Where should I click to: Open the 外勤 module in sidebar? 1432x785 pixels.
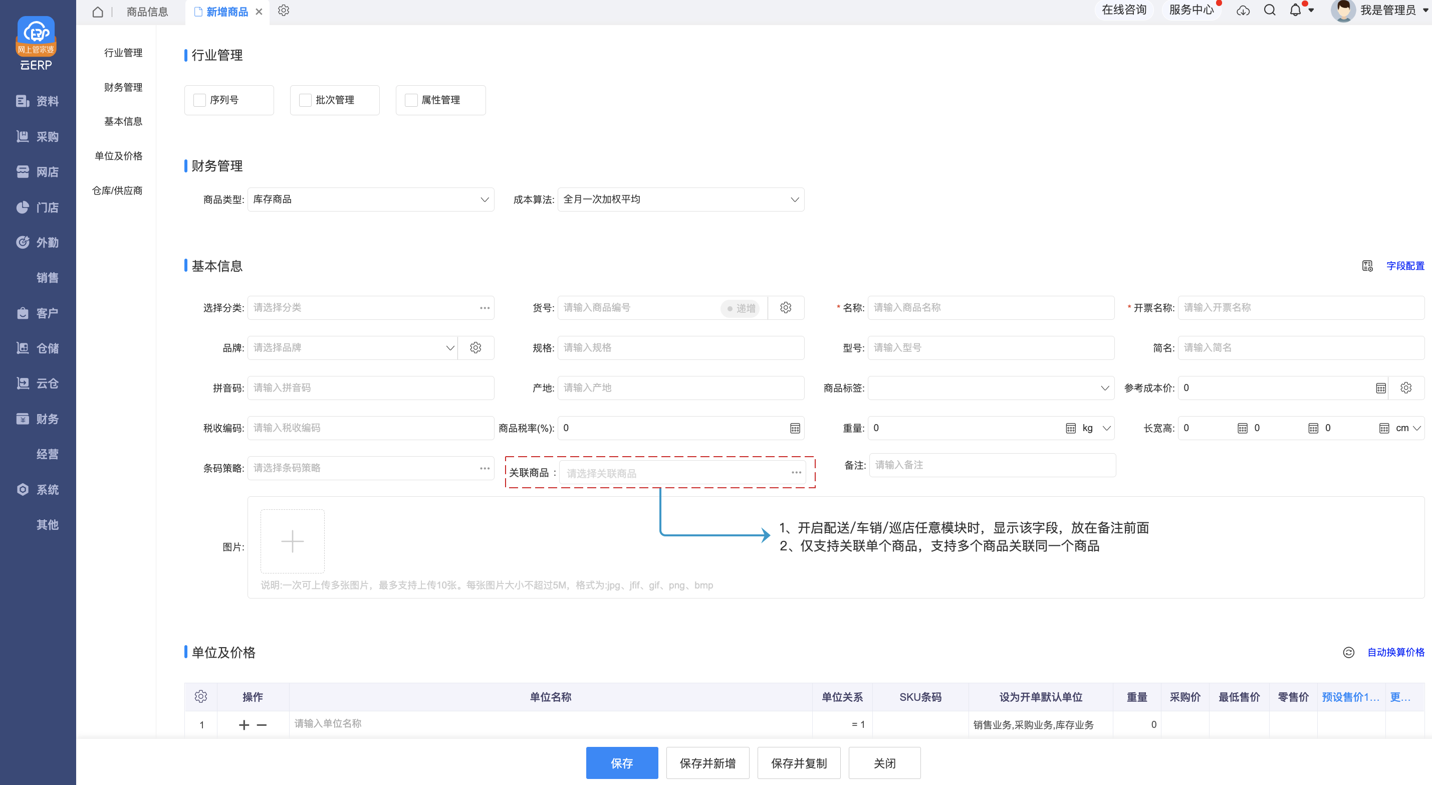(x=38, y=243)
